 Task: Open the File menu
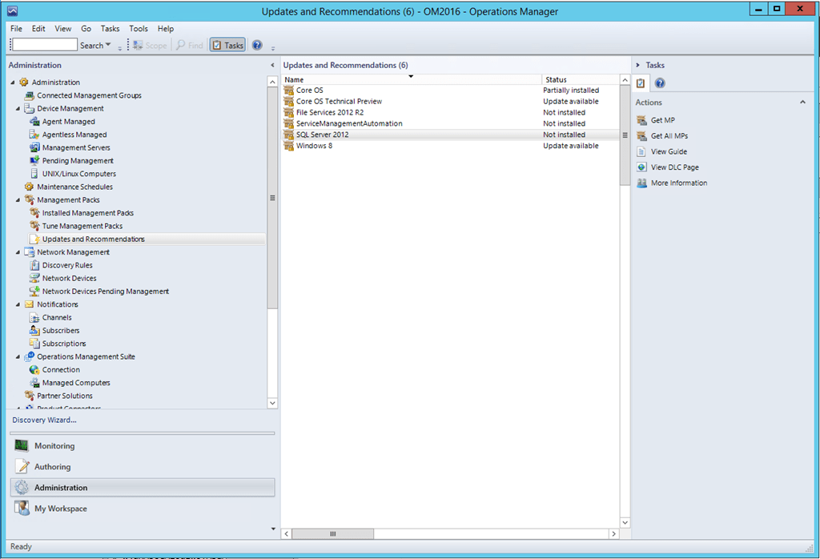point(16,29)
